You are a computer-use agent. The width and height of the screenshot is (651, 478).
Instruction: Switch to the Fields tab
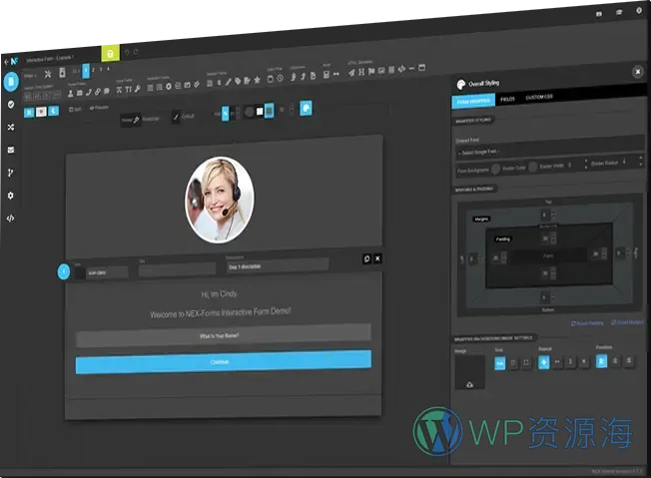click(507, 99)
